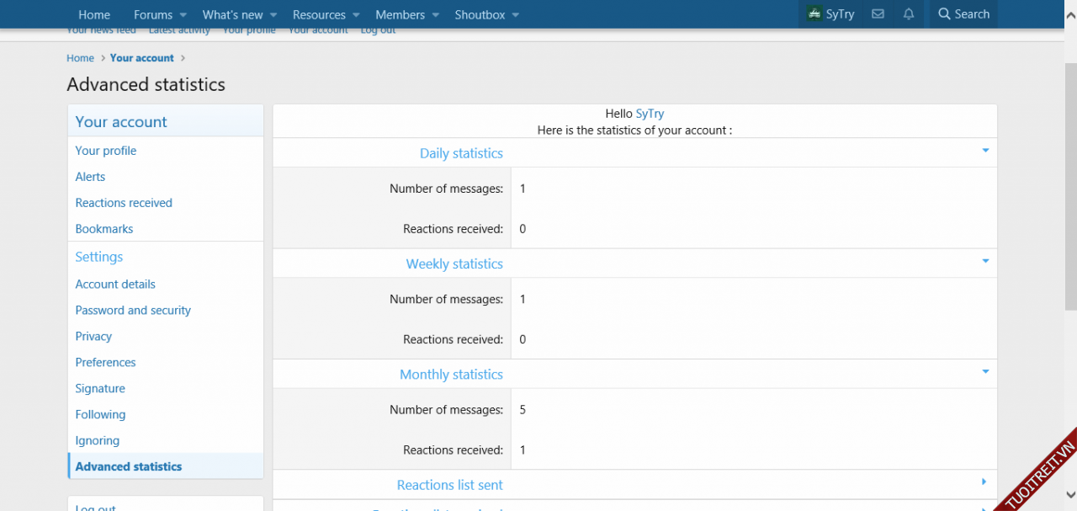Click the SyTry user avatar
The width and height of the screenshot is (1077, 511).
[x=814, y=14]
